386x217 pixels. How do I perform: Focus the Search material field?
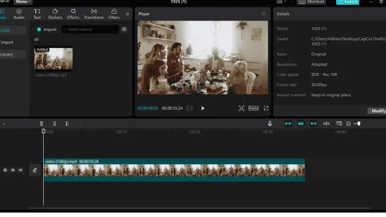click(90, 29)
